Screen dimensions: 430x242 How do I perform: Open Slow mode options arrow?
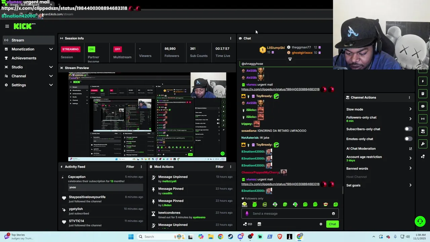point(410,109)
